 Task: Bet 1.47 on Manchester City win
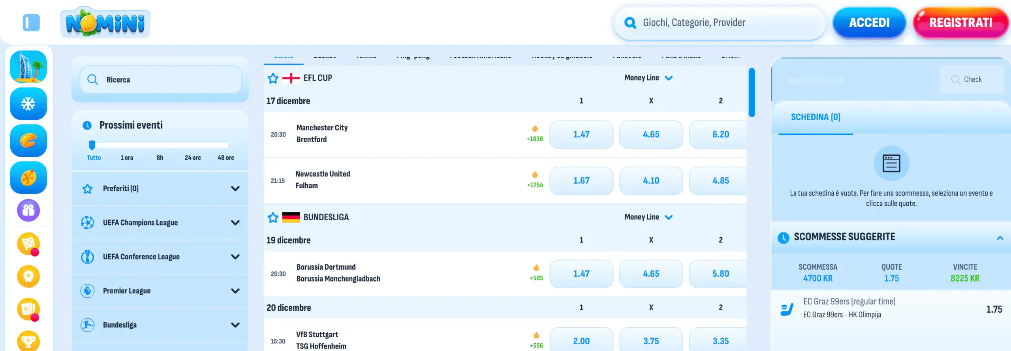coord(581,135)
